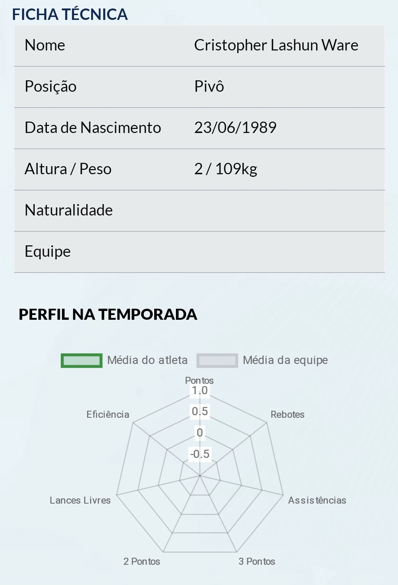Toggle the Média do atleta legend swatch
The width and height of the screenshot is (398, 585).
82,361
